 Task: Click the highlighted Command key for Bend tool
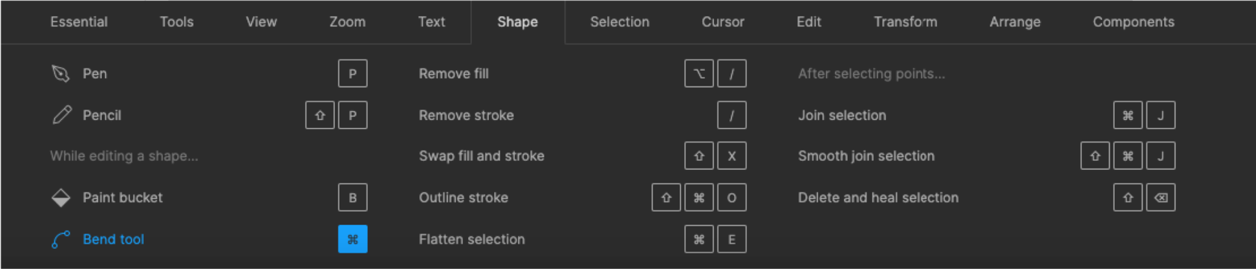coord(353,239)
